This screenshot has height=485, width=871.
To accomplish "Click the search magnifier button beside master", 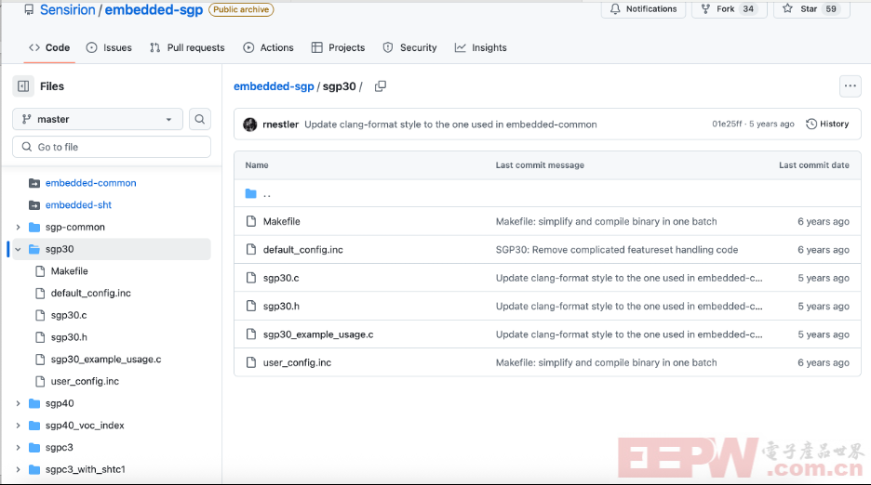I will coord(199,119).
